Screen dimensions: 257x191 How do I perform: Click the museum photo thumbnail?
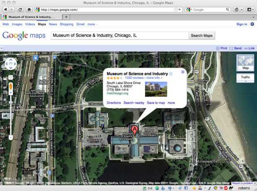[156, 89]
